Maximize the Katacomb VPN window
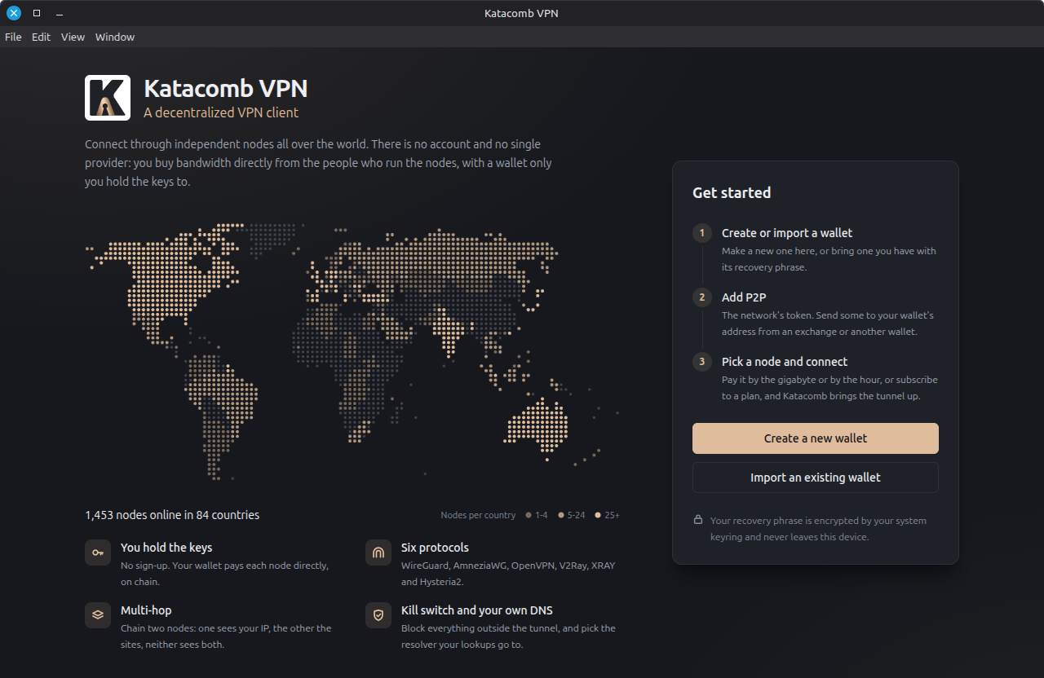The image size is (1044, 678). (37, 13)
